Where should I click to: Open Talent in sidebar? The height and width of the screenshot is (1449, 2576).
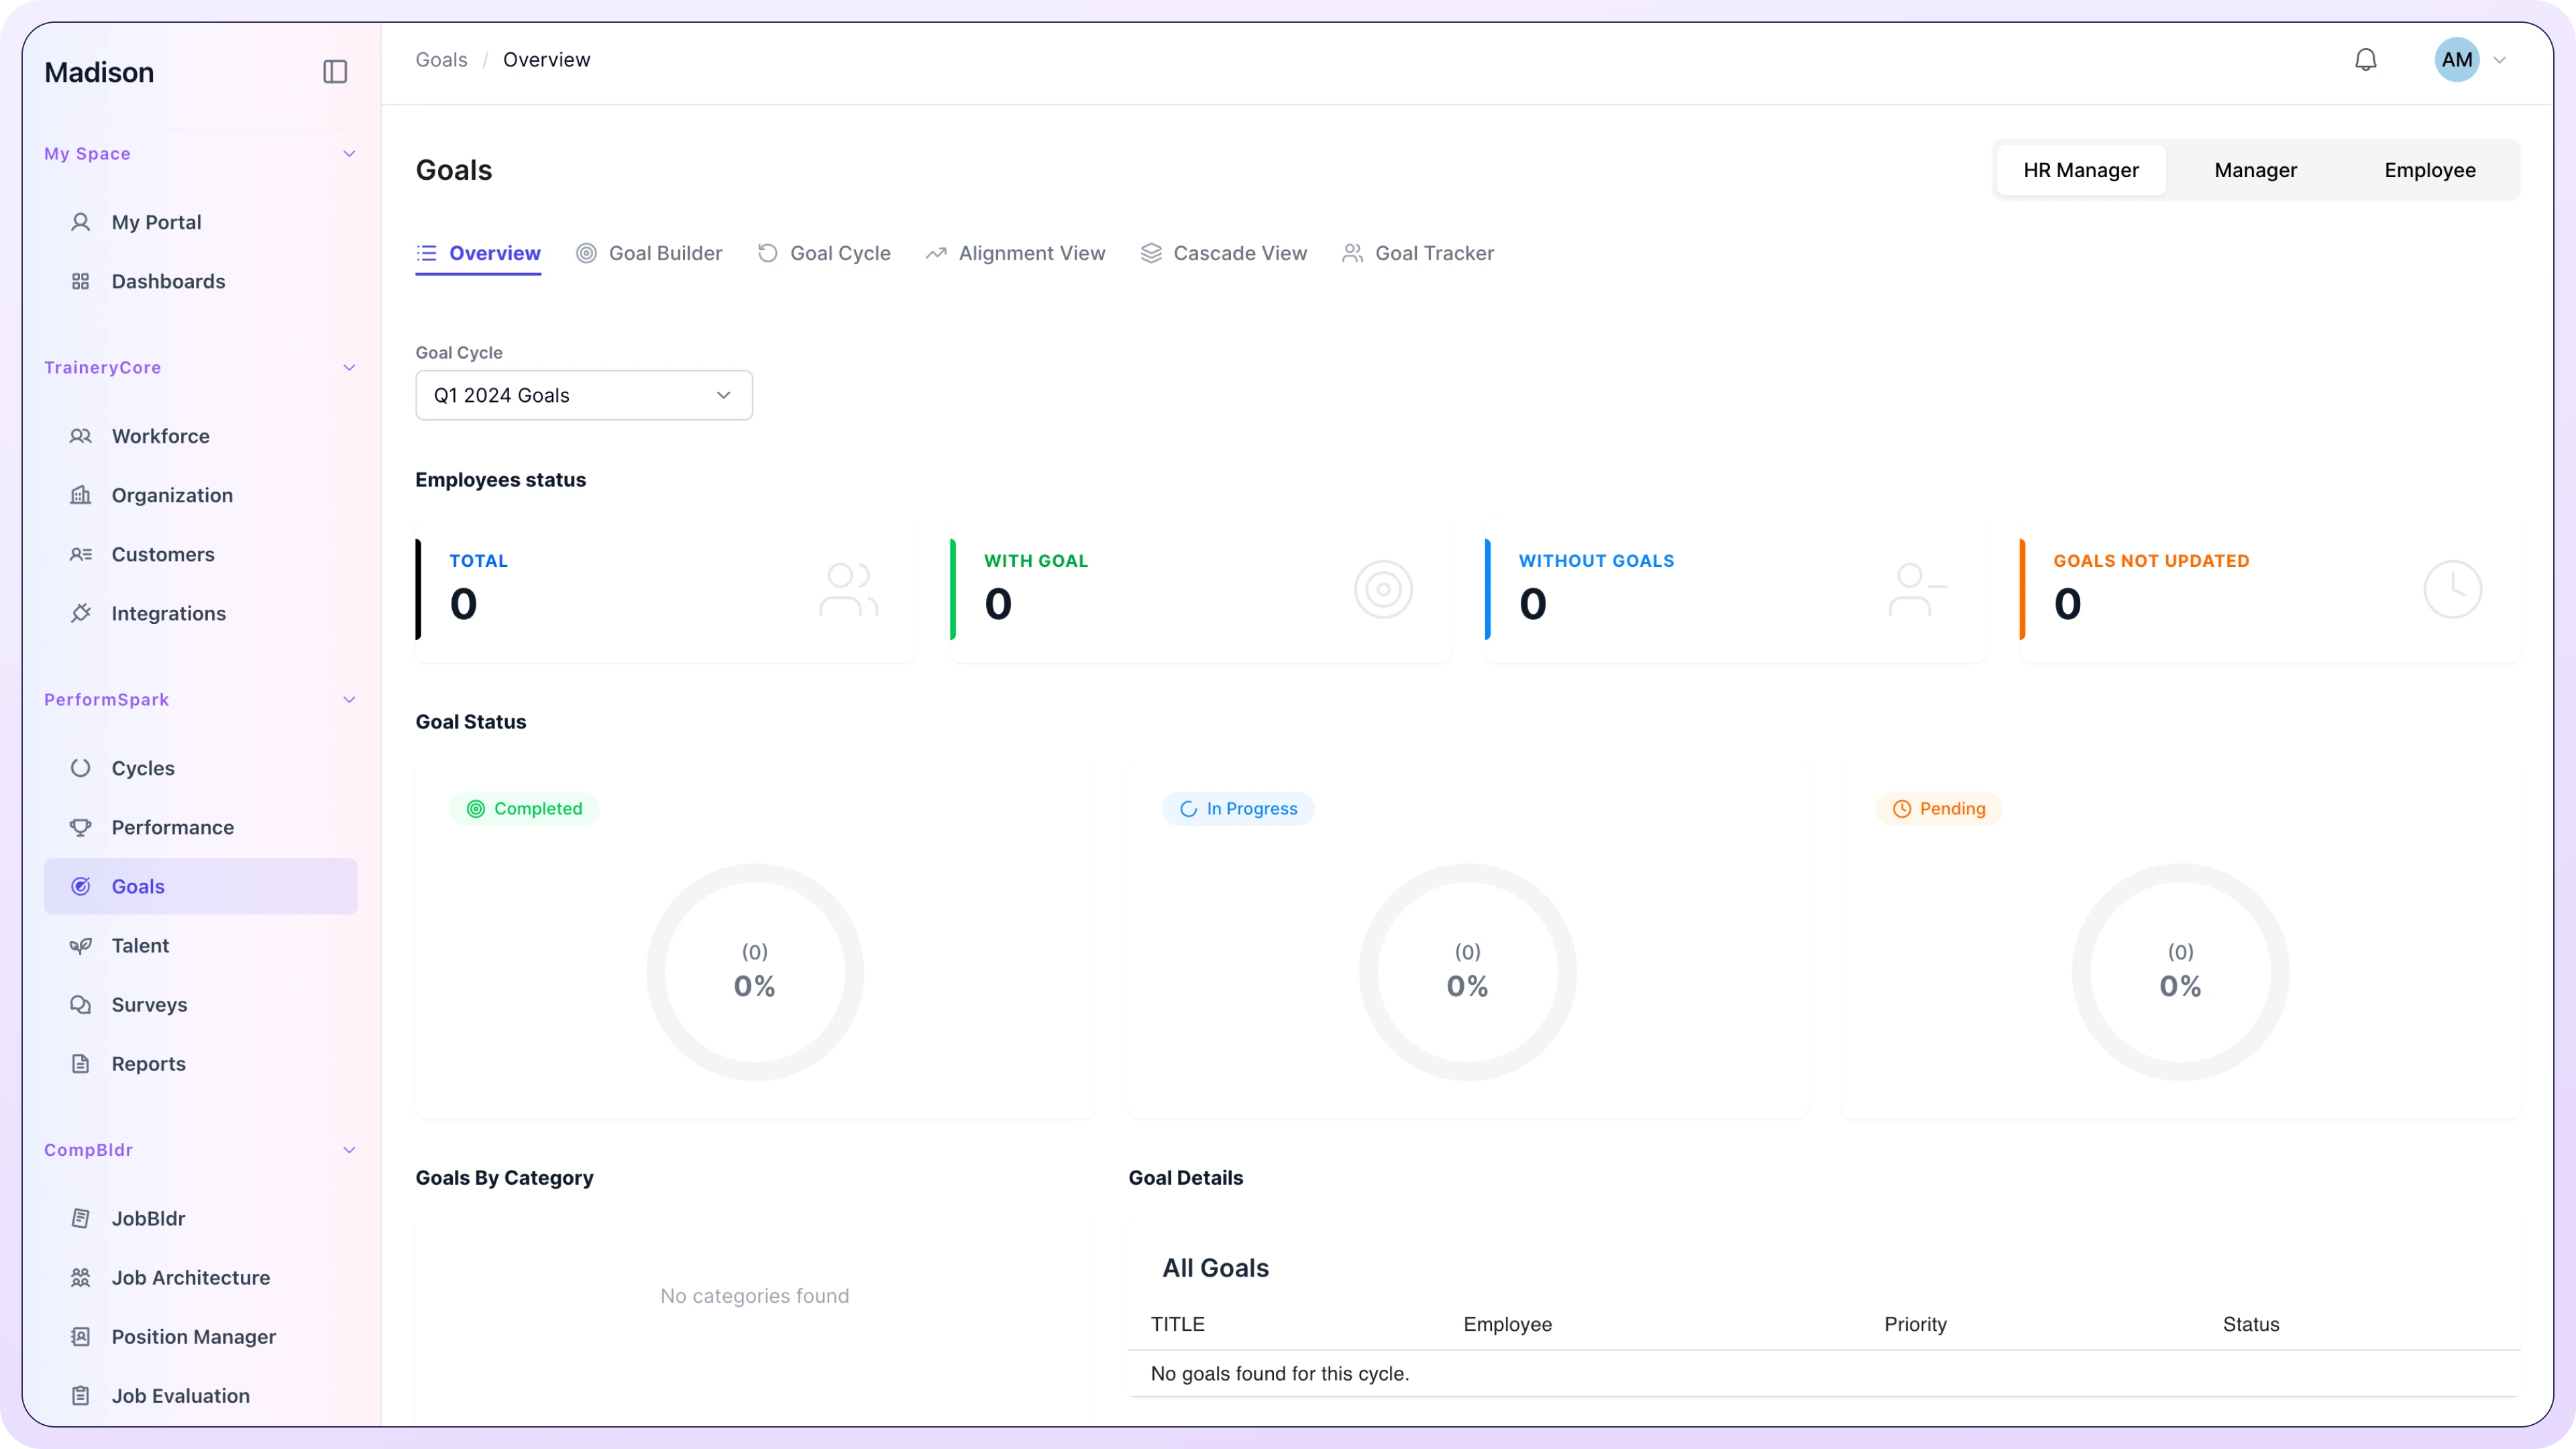[140, 945]
